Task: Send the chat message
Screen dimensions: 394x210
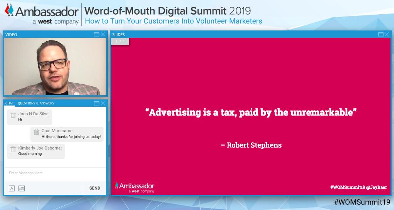Action: [95, 188]
